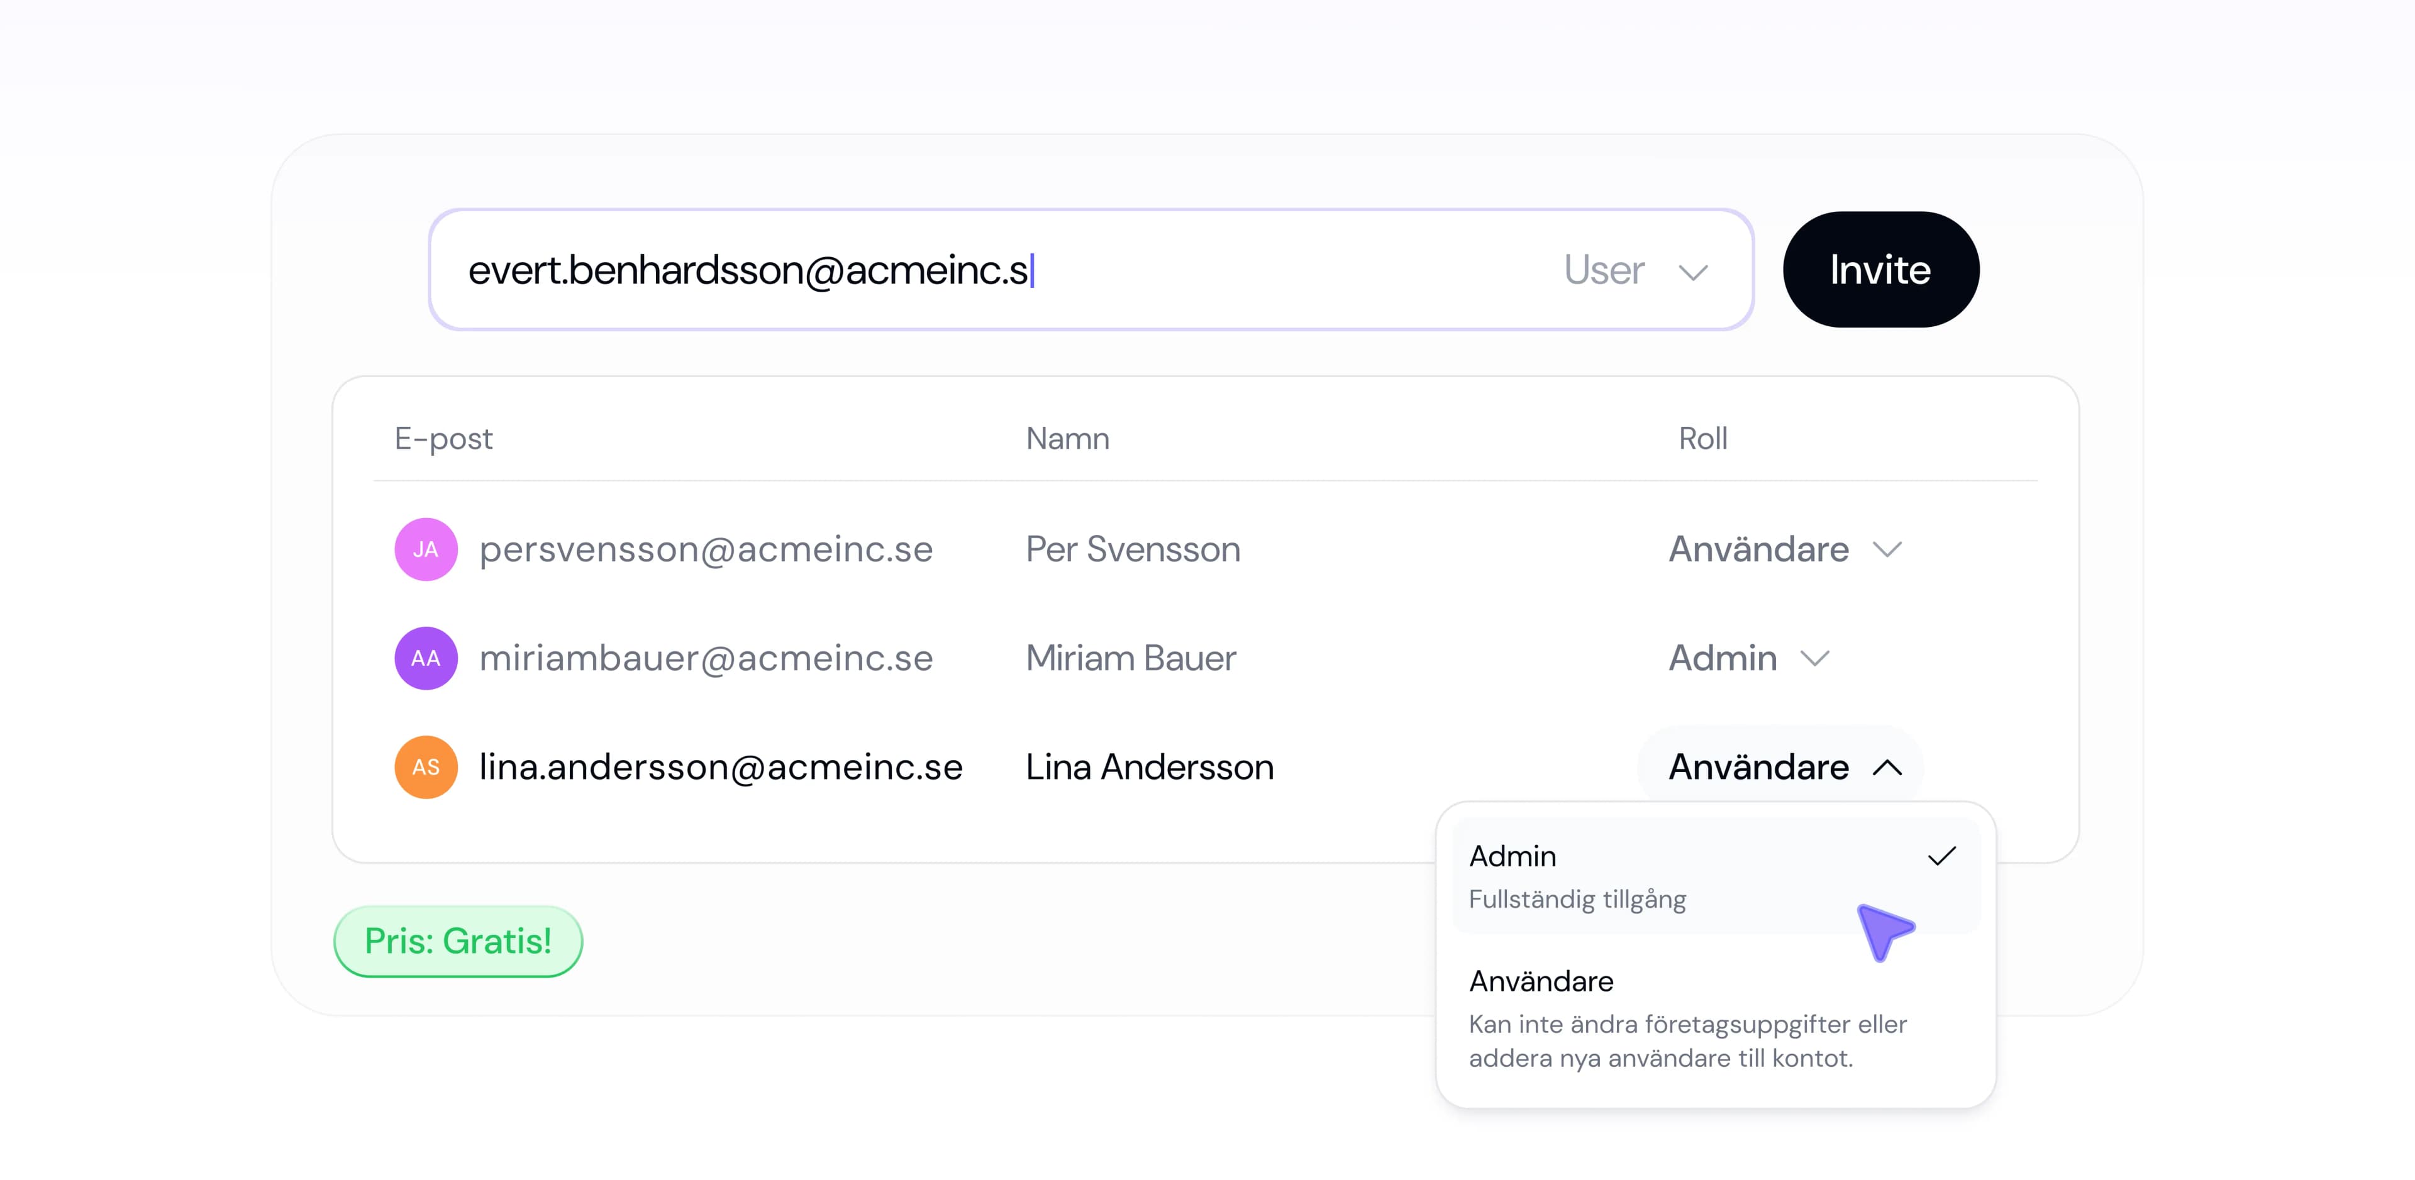Click lina.andersson@acmeinc.se email

point(720,767)
